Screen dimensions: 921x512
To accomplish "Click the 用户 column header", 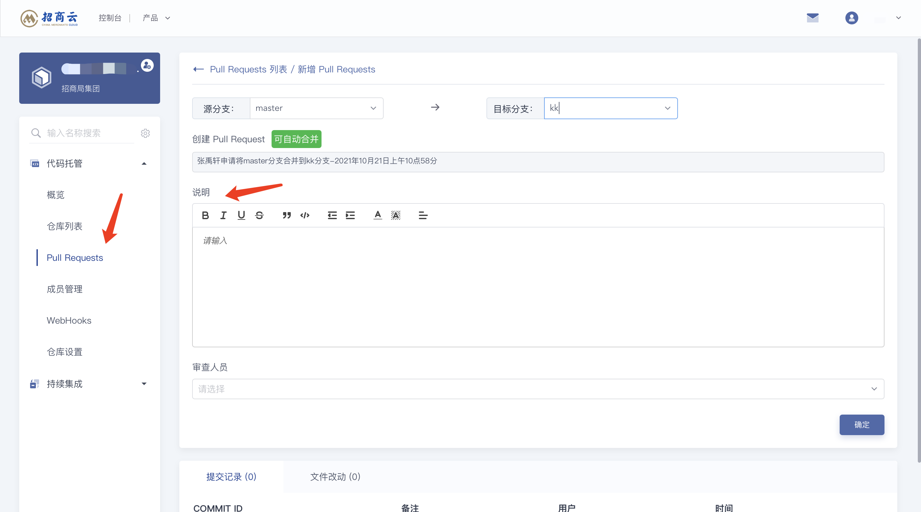I will (x=567, y=508).
